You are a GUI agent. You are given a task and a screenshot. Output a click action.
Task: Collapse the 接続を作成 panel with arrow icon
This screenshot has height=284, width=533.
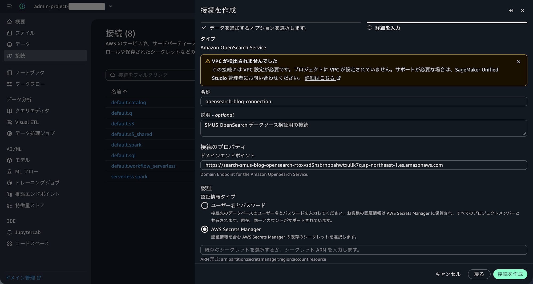(x=511, y=11)
